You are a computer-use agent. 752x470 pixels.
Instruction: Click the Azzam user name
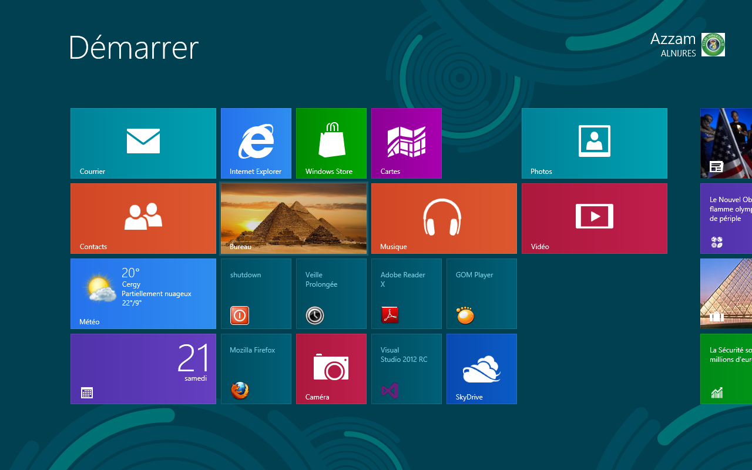[673, 39]
